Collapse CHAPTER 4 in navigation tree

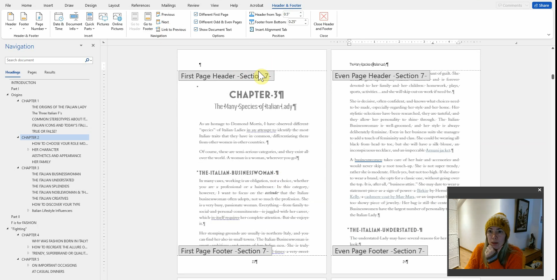click(x=18, y=235)
